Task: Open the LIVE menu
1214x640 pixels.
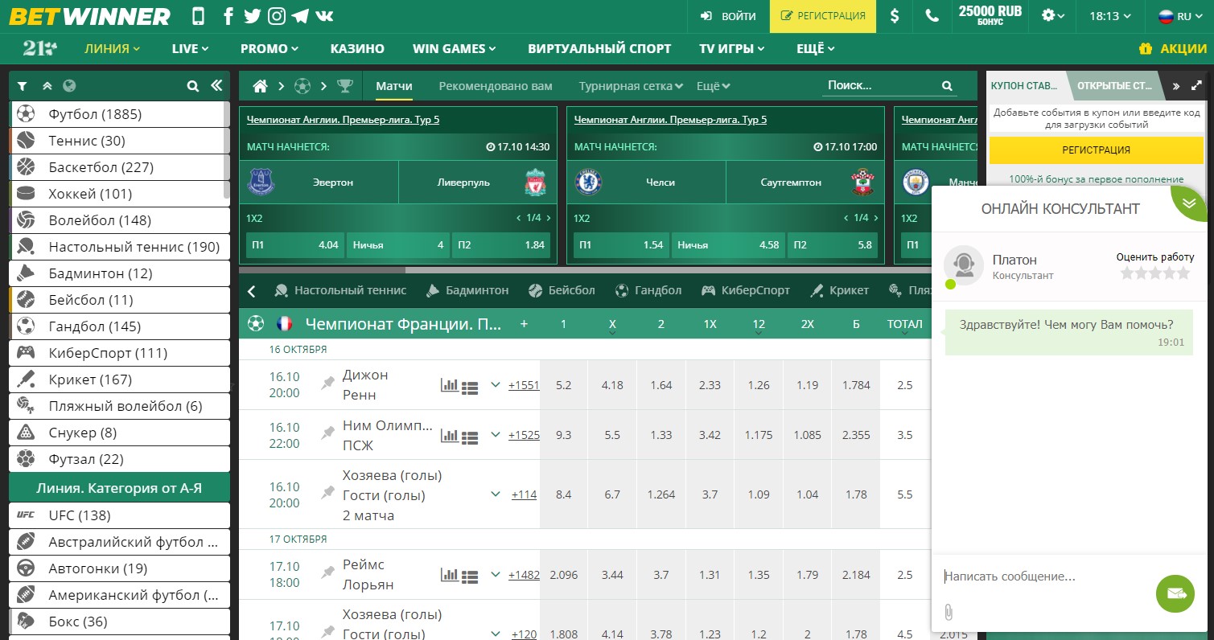Action: [x=190, y=48]
